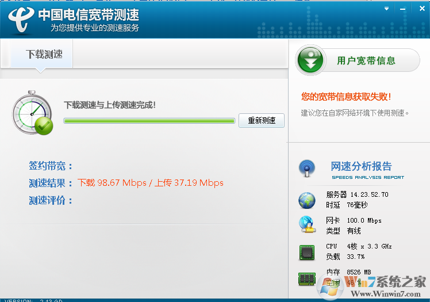Image resolution: width=430 pixels, height=302 pixels.
Task: Click the server address 14.23.52.70
Action: point(370,194)
